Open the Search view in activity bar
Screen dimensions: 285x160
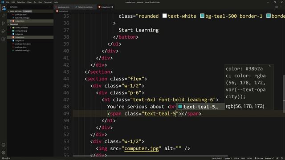click(x=4, y=16)
